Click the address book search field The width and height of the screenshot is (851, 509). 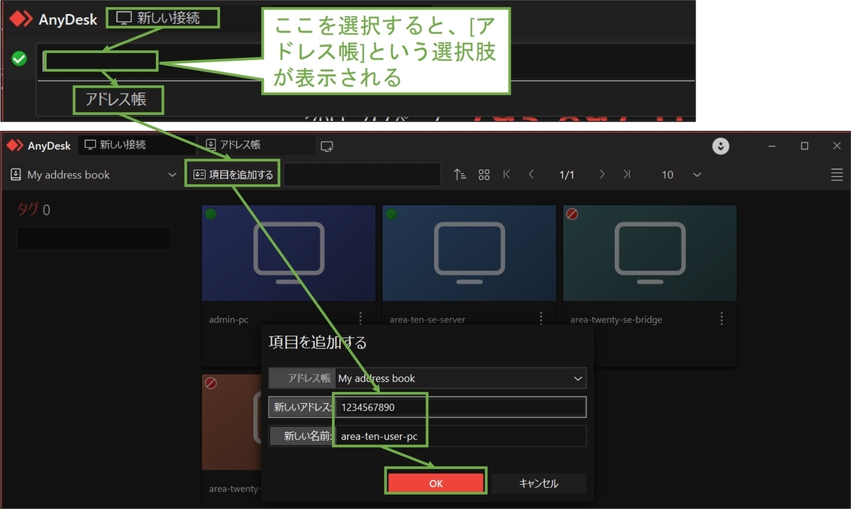coord(362,174)
